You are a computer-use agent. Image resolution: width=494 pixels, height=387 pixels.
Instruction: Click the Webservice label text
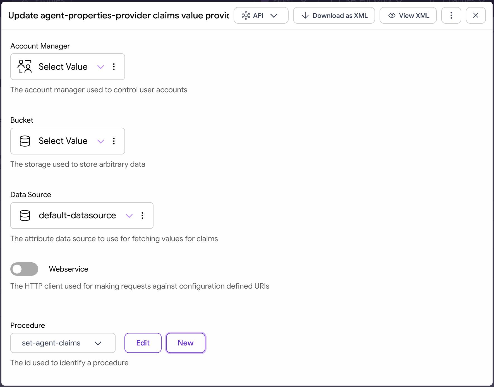tap(69, 269)
